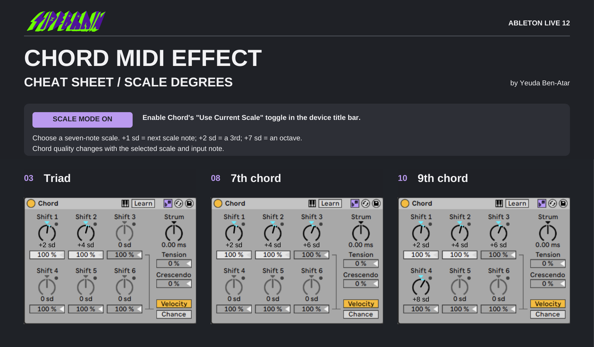594x347 pixels.
Task: Open hot-swap presets in the 7th chord device
Action: click(x=366, y=203)
